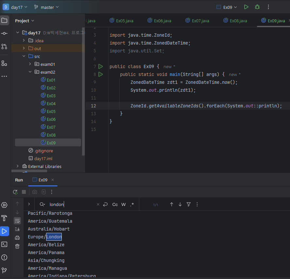The width and height of the screenshot is (290, 279).
Task: Toggle Words (W) option in search
Action: pos(124,204)
